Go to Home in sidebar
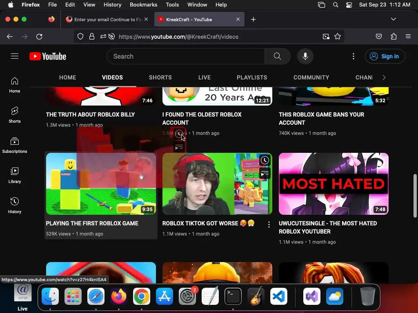The width and height of the screenshot is (418, 313). (x=15, y=85)
